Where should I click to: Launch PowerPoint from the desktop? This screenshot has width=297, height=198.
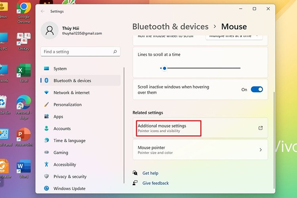click(x=24, y=137)
